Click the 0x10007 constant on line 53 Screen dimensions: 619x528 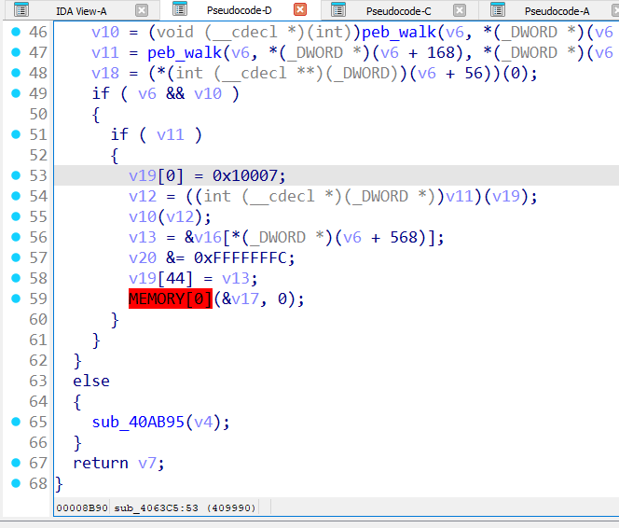pyautogui.click(x=249, y=175)
